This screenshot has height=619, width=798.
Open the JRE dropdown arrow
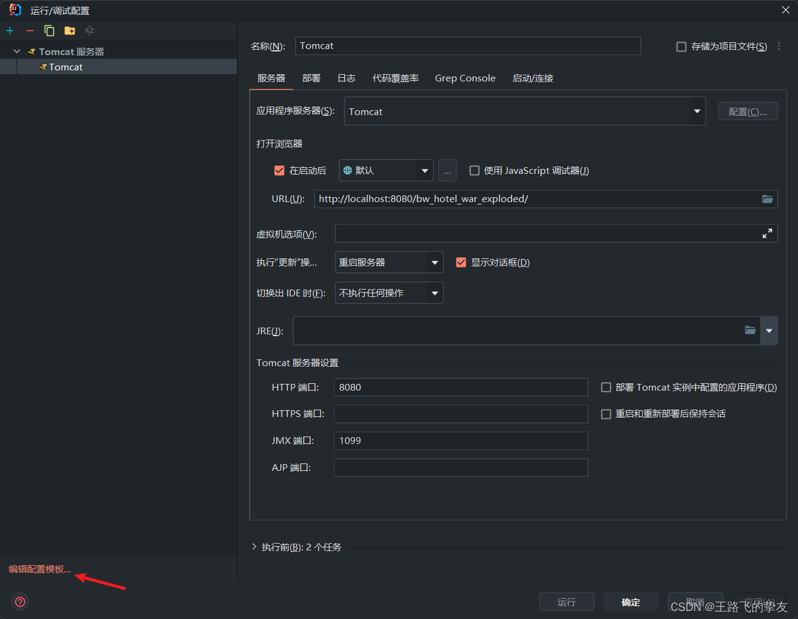(x=769, y=331)
